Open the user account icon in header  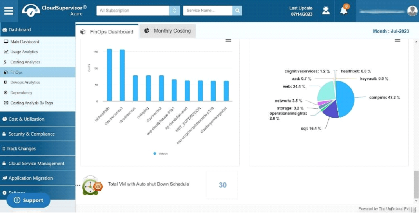(x=326, y=11)
